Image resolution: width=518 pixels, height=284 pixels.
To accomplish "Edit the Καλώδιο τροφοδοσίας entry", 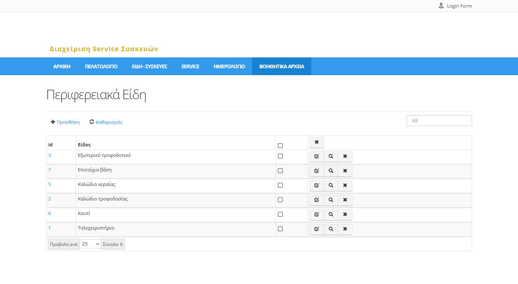I will tap(316, 200).
